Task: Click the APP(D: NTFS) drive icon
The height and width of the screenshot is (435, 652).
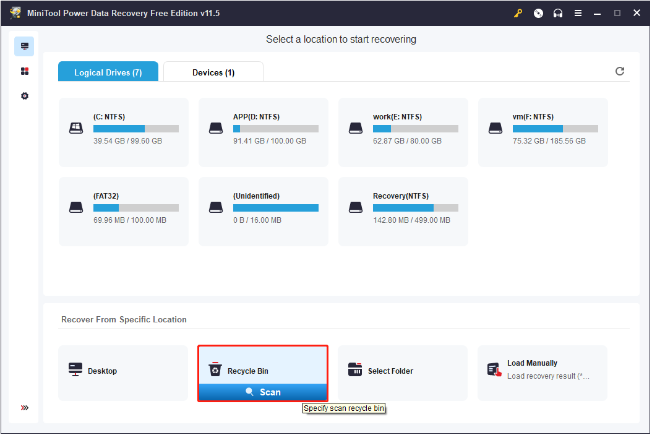Action: (216, 128)
